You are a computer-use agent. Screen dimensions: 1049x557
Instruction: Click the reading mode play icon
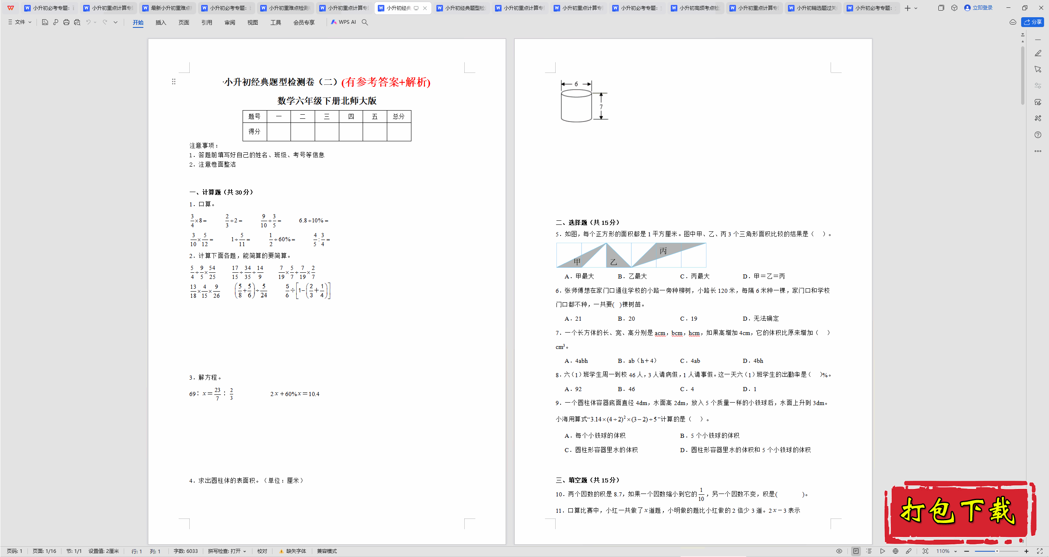click(x=882, y=551)
